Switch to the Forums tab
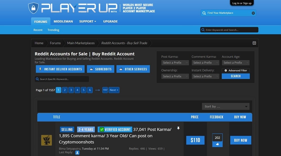281x156 pixels. pyautogui.click(x=41, y=22)
